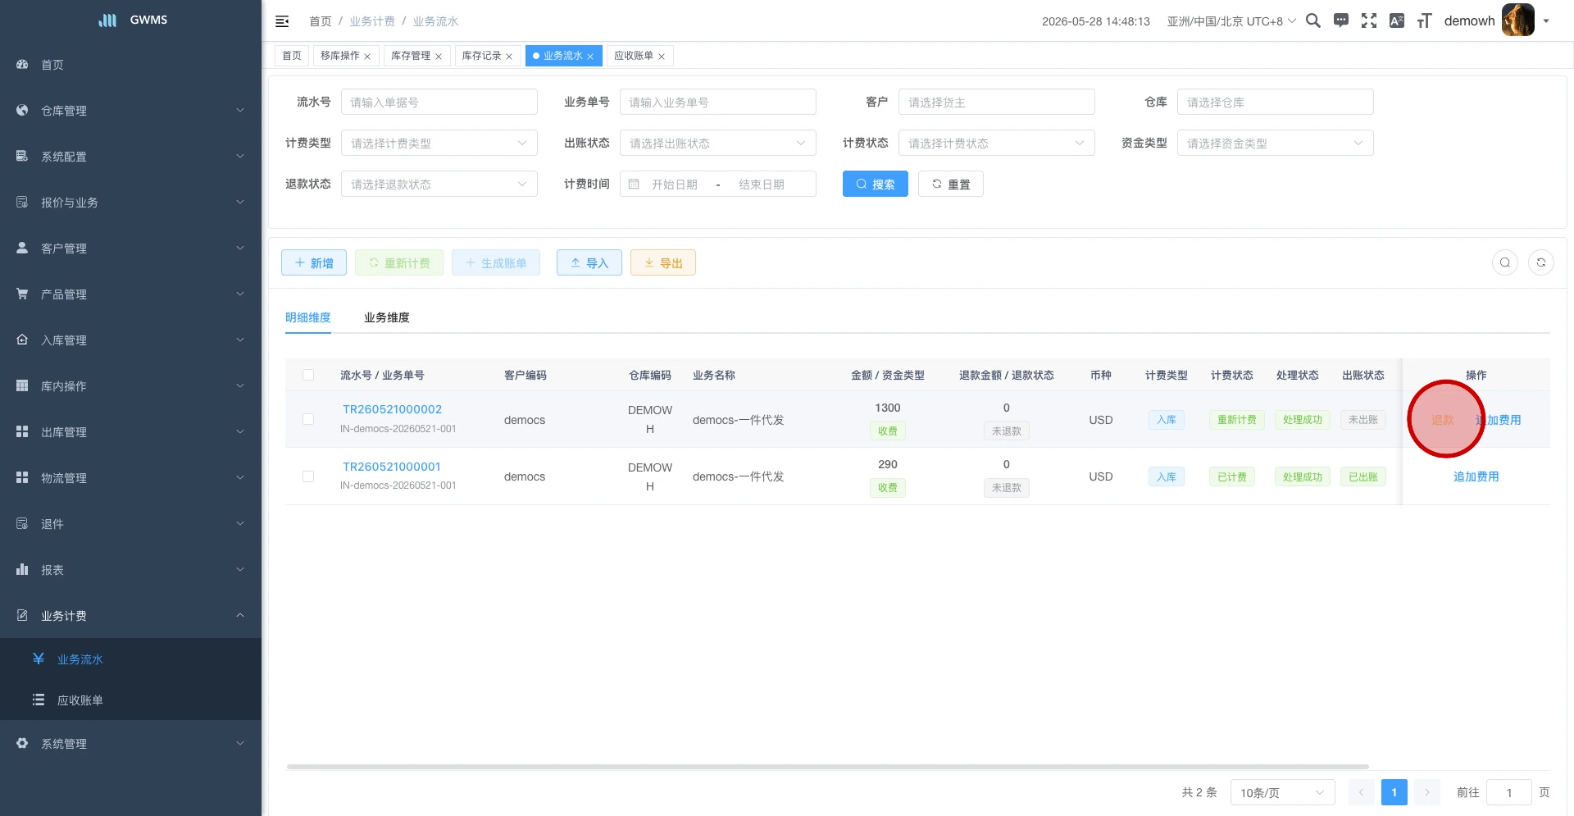Close the 库存记录 tab
Screen dimensions: 1574x816
(509, 57)
